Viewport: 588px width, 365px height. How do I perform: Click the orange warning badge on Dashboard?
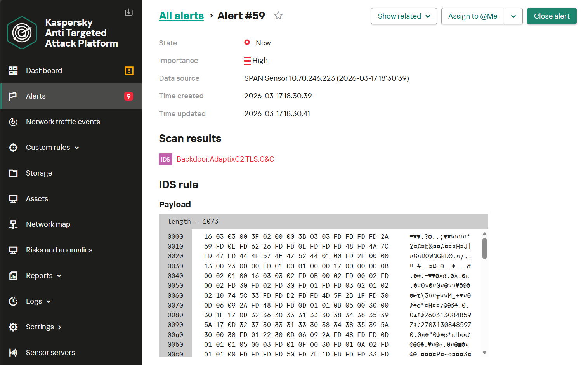coord(129,71)
